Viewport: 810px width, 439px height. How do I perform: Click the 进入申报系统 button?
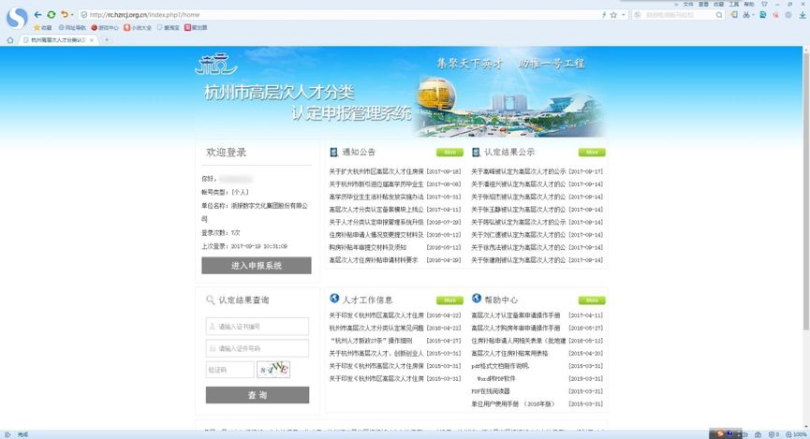[x=257, y=266]
